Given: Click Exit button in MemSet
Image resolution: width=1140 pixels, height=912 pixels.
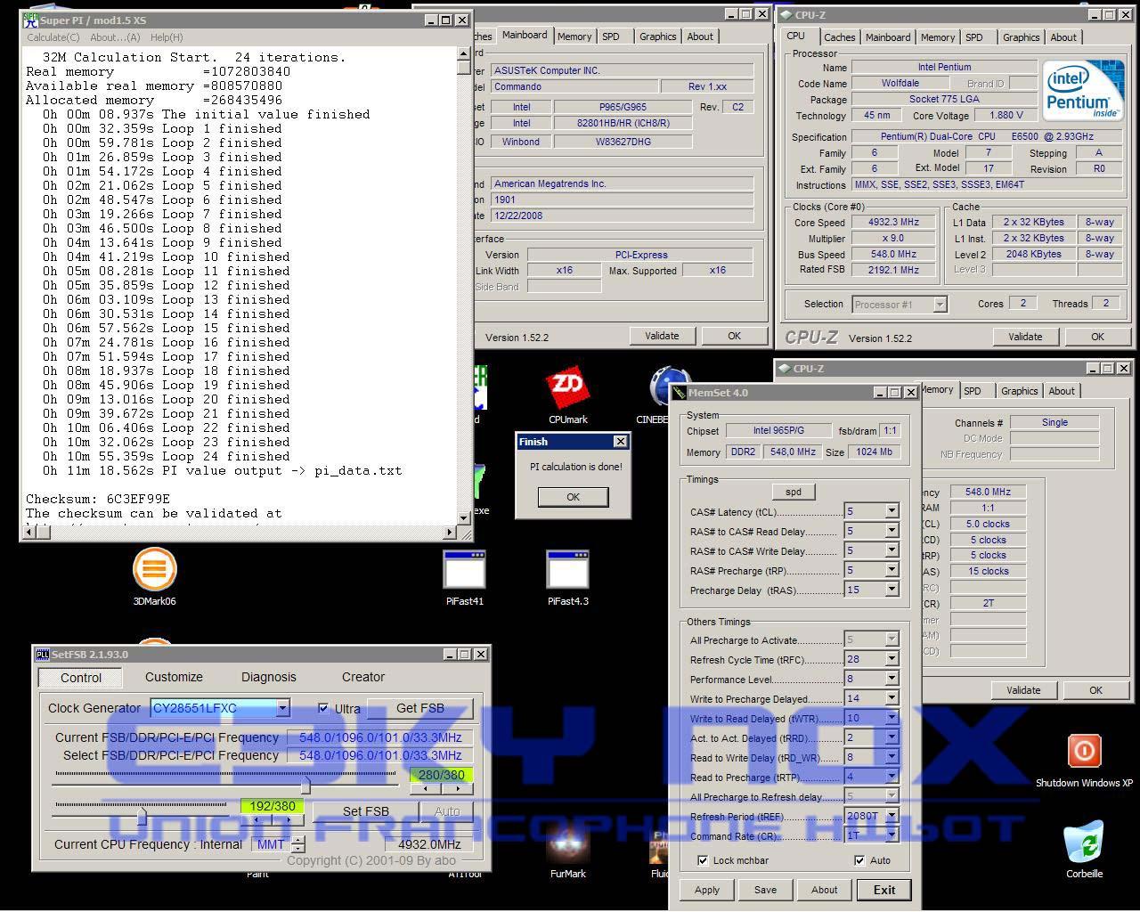Looking at the screenshot, I should tap(884, 890).
